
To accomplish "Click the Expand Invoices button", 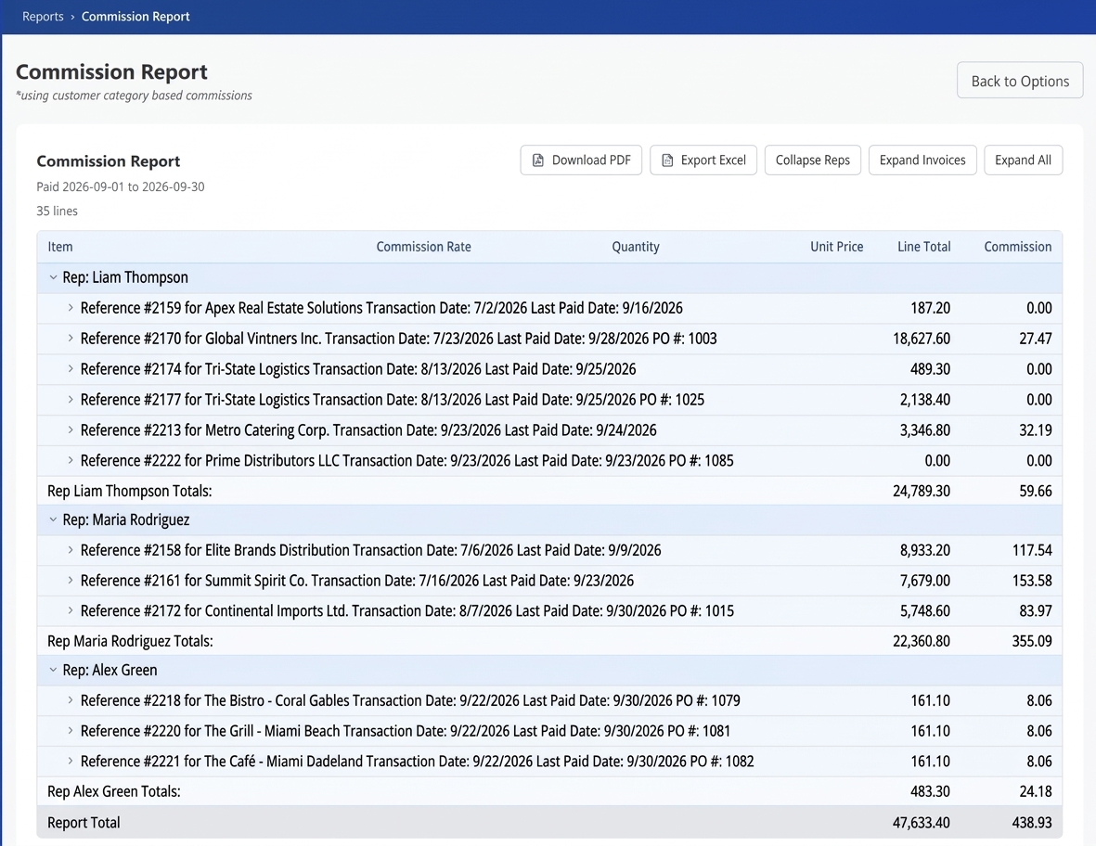I will (x=922, y=160).
